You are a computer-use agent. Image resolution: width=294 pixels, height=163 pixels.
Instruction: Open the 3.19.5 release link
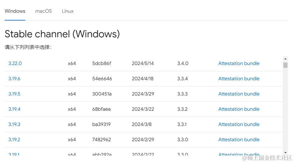(14, 94)
